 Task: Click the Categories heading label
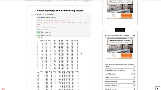tap(120, 30)
